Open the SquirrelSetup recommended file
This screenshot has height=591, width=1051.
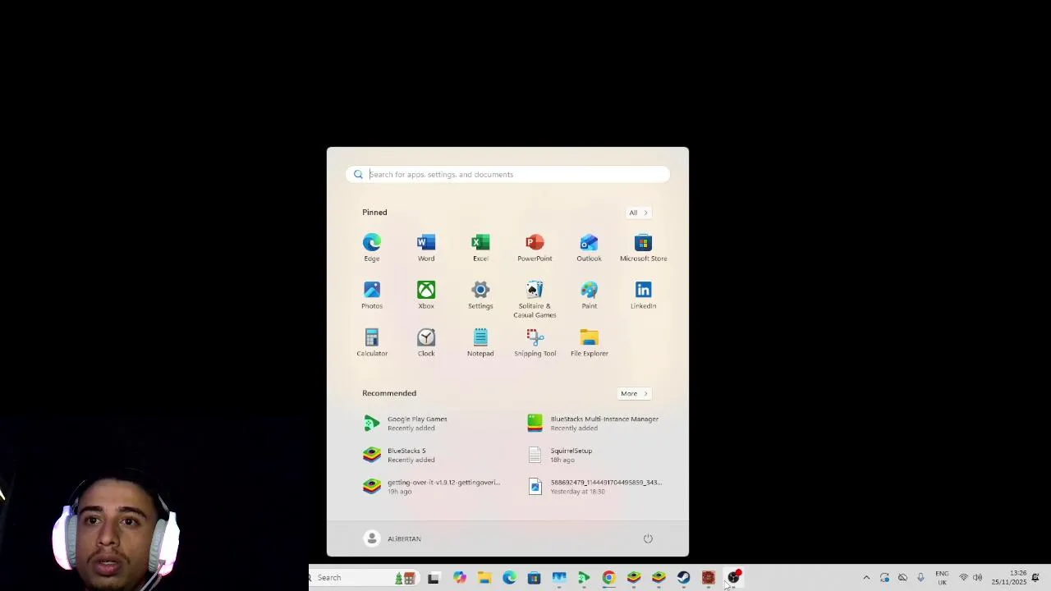[561, 455]
